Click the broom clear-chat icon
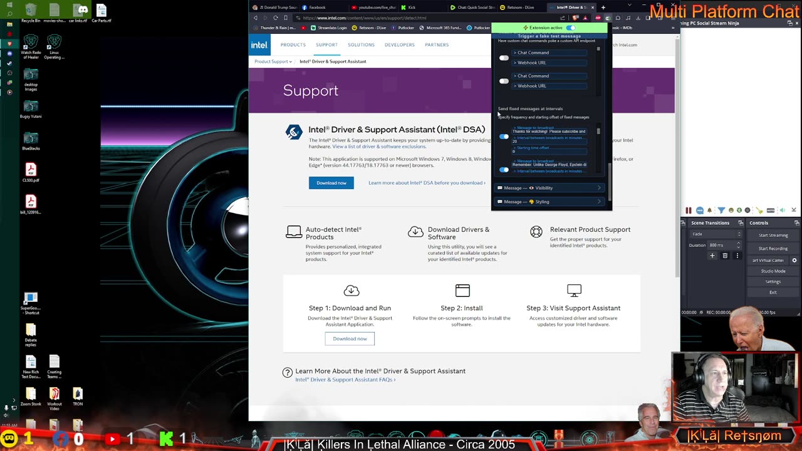Image resolution: width=802 pixels, height=451 pixels. [x=759, y=210]
